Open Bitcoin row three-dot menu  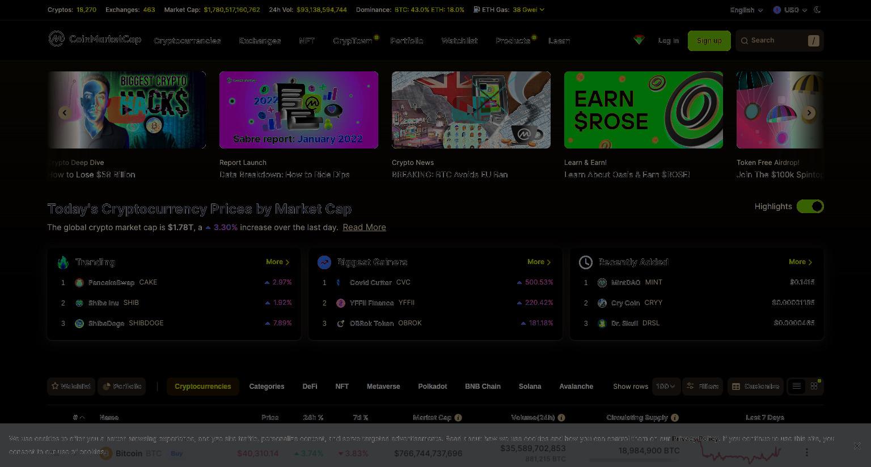click(x=807, y=452)
